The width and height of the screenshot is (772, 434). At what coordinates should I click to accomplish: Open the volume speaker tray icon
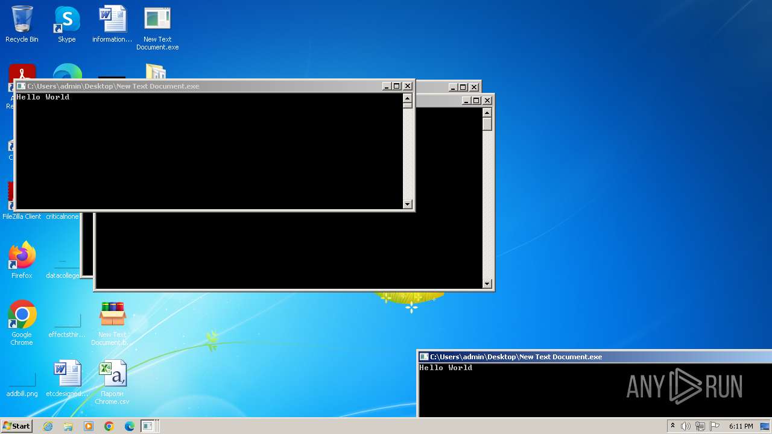(686, 426)
